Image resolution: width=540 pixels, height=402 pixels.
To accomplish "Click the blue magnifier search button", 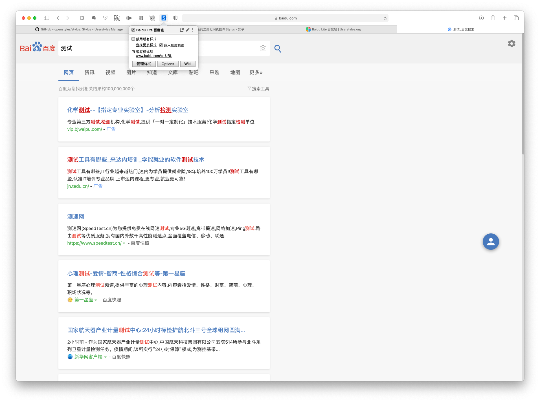I will point(278,48).
